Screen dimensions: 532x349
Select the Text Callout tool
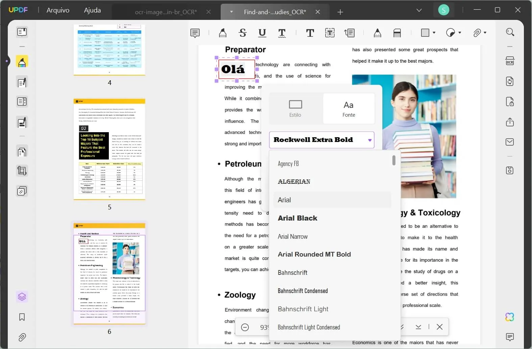349,33
